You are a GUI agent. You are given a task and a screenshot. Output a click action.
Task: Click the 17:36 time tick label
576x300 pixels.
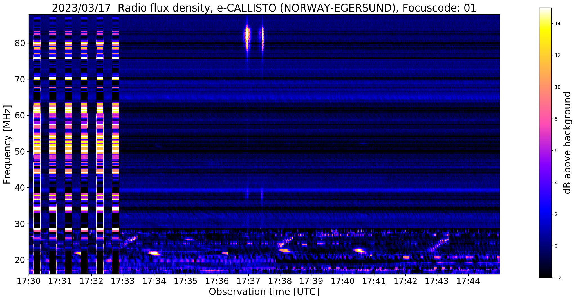pyautogui.click(x=217, y=281)
